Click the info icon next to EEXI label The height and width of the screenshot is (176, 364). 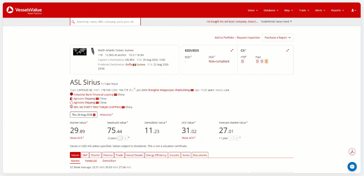coord(215,57)
